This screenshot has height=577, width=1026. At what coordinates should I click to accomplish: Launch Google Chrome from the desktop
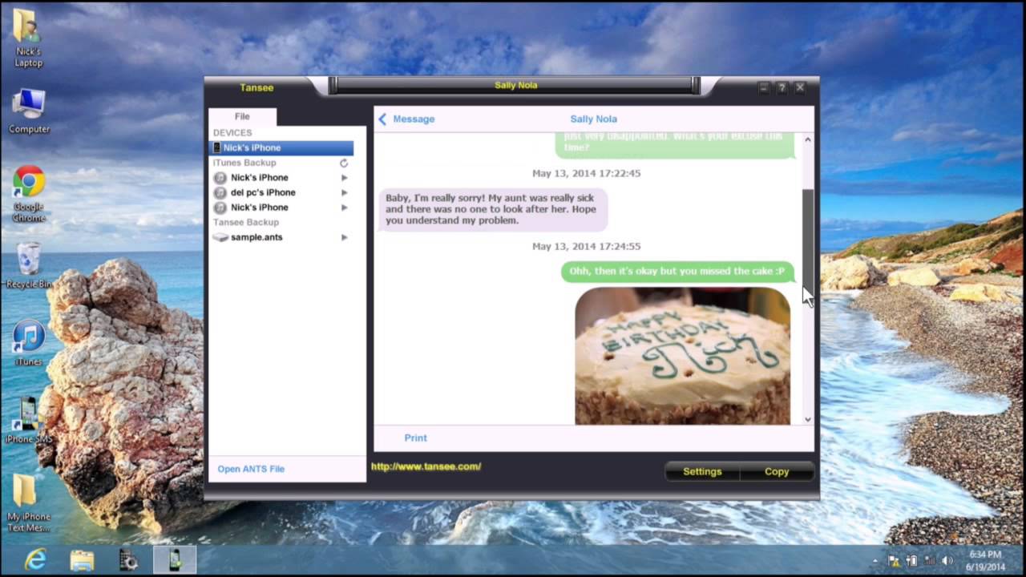coord(29,194)
